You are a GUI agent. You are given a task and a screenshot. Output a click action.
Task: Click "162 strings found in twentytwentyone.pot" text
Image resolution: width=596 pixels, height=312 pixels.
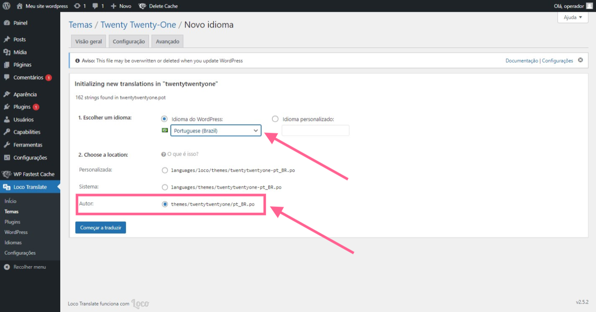(x=121, y=97)
